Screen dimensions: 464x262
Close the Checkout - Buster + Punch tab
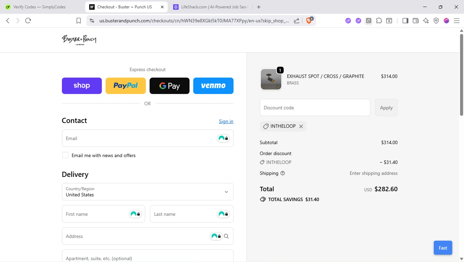(x=162, y=7)
